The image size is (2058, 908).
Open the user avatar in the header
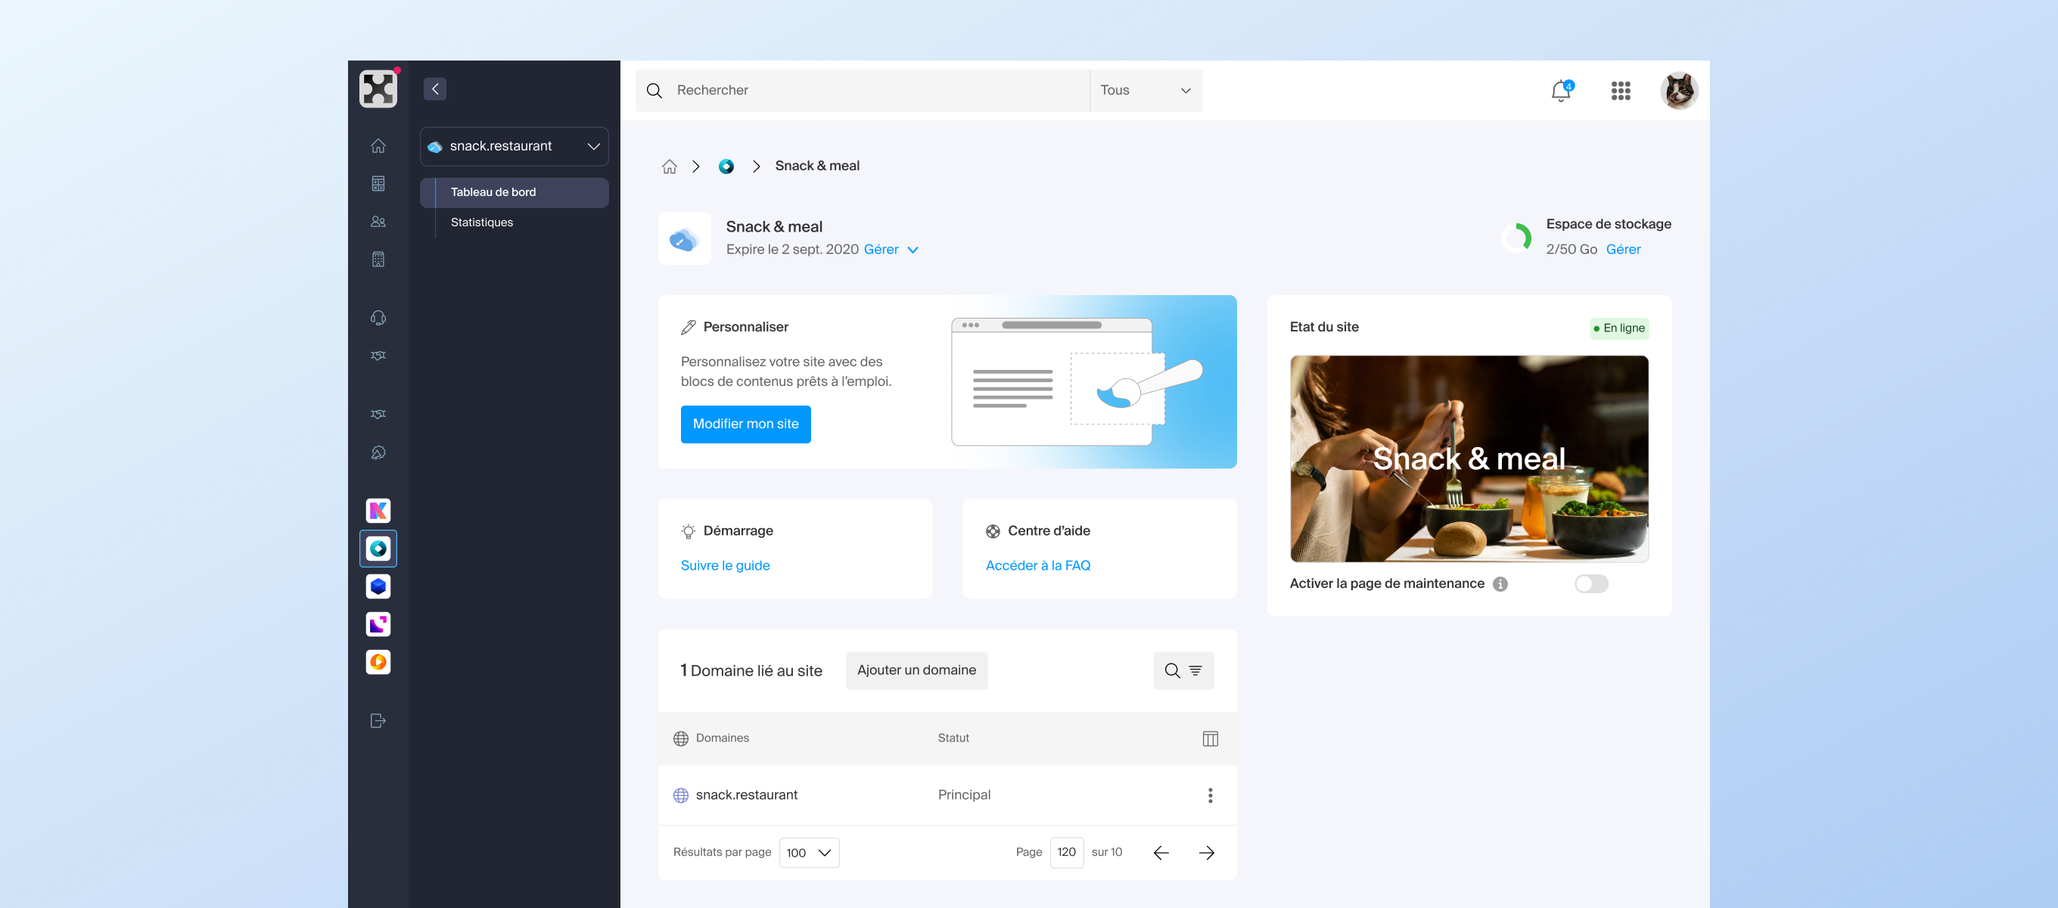point(1680,90)
